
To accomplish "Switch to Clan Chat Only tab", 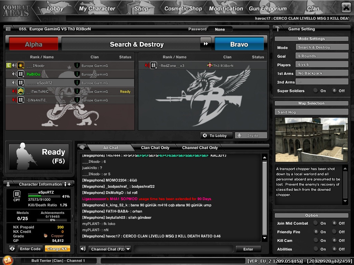I will click(x=155, y=148).
